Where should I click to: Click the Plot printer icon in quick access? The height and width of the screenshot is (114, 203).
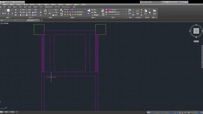pos(14,2)
